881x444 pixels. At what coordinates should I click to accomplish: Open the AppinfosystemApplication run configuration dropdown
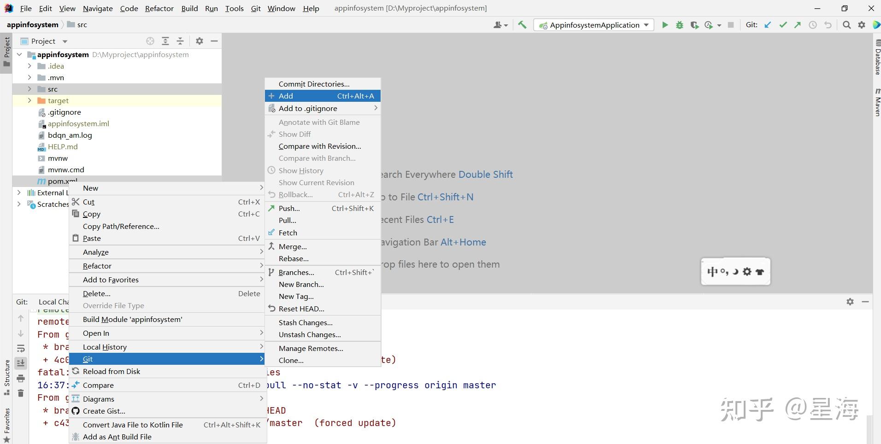(x=594, y=25)
